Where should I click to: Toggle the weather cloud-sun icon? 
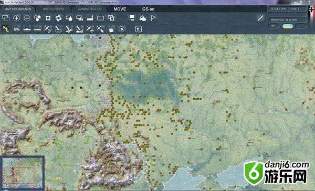(x=143, y=18)
